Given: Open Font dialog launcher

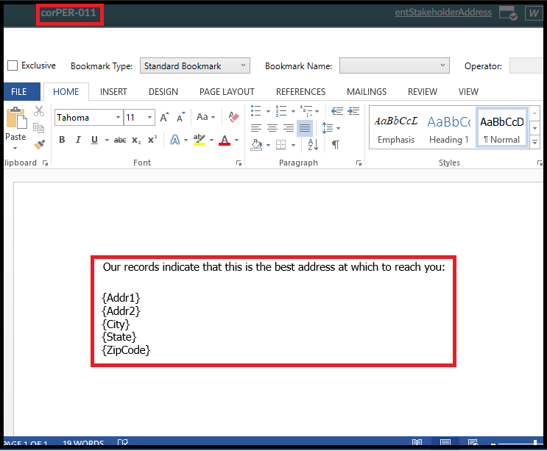Looking at the screenshot, I should (239, 163).
